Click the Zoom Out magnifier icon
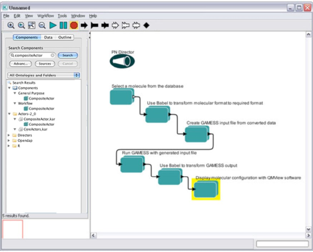The width and height of the screenshot is (313, 252). (42, 25)
